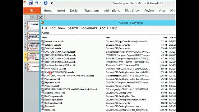
Task: Click the Database2.accdb file icon
Action: 43,48
